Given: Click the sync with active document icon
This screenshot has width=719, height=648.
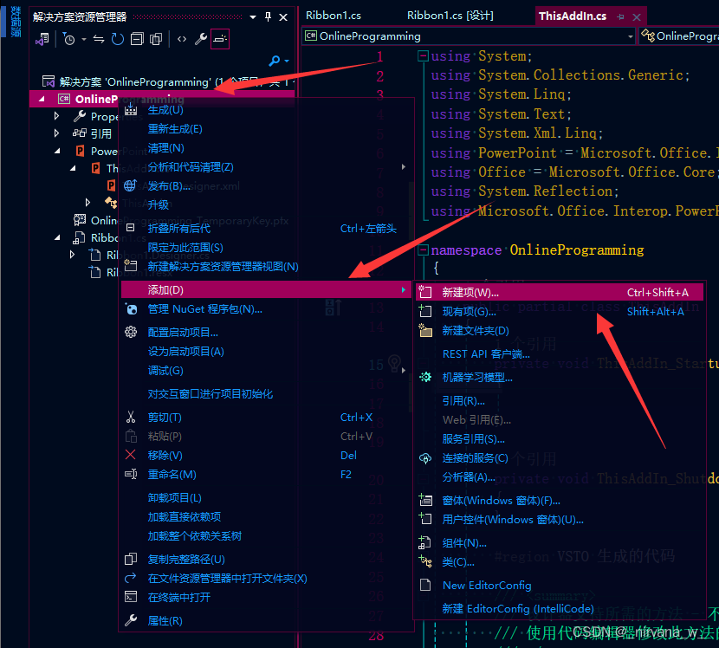Looking at the screenshot, I should click(98, 40).
